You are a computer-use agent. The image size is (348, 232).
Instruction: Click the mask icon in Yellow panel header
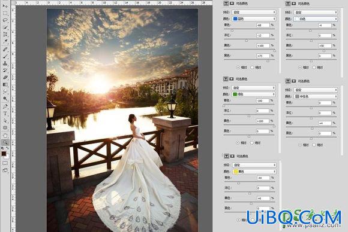[x=232, y=156]
